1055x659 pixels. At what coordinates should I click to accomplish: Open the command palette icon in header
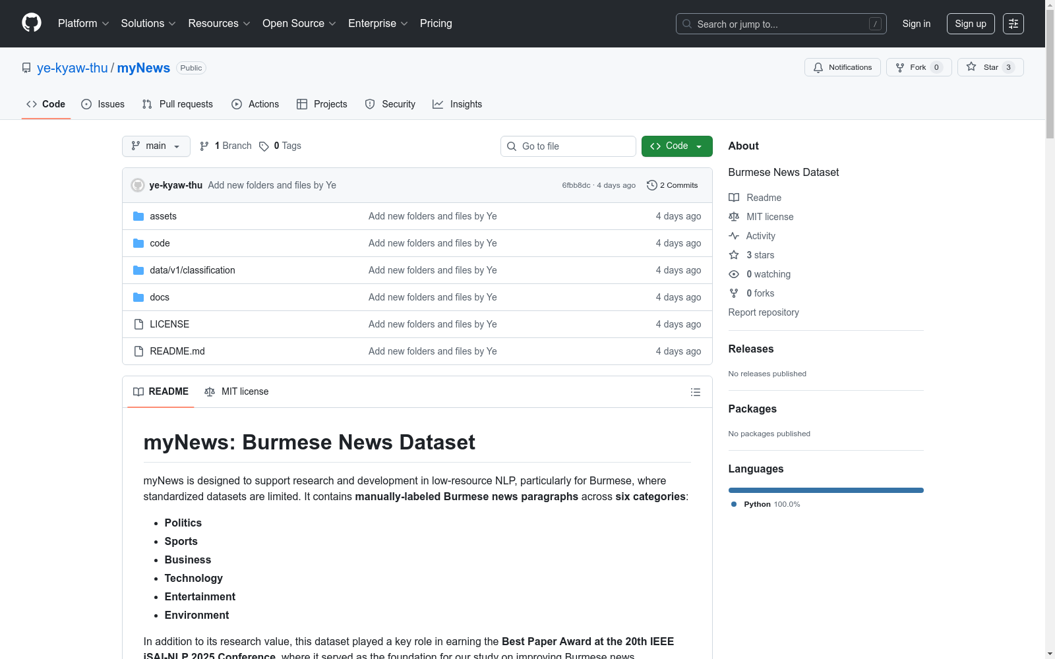pyautogui.click(x=1013, y=24)
